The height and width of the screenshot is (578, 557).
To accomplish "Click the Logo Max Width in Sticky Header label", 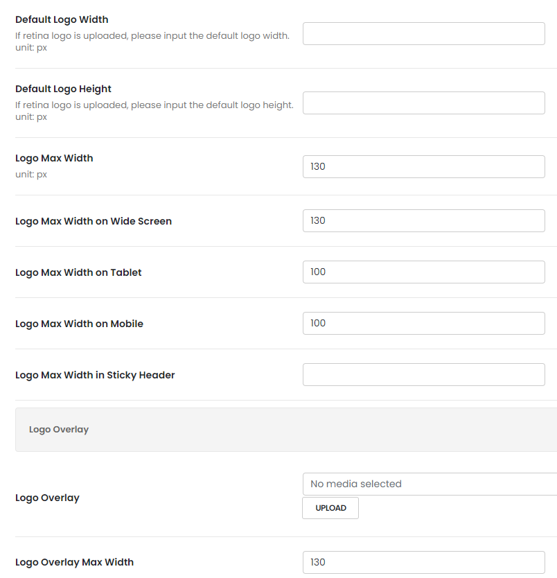I will [95, 375].
